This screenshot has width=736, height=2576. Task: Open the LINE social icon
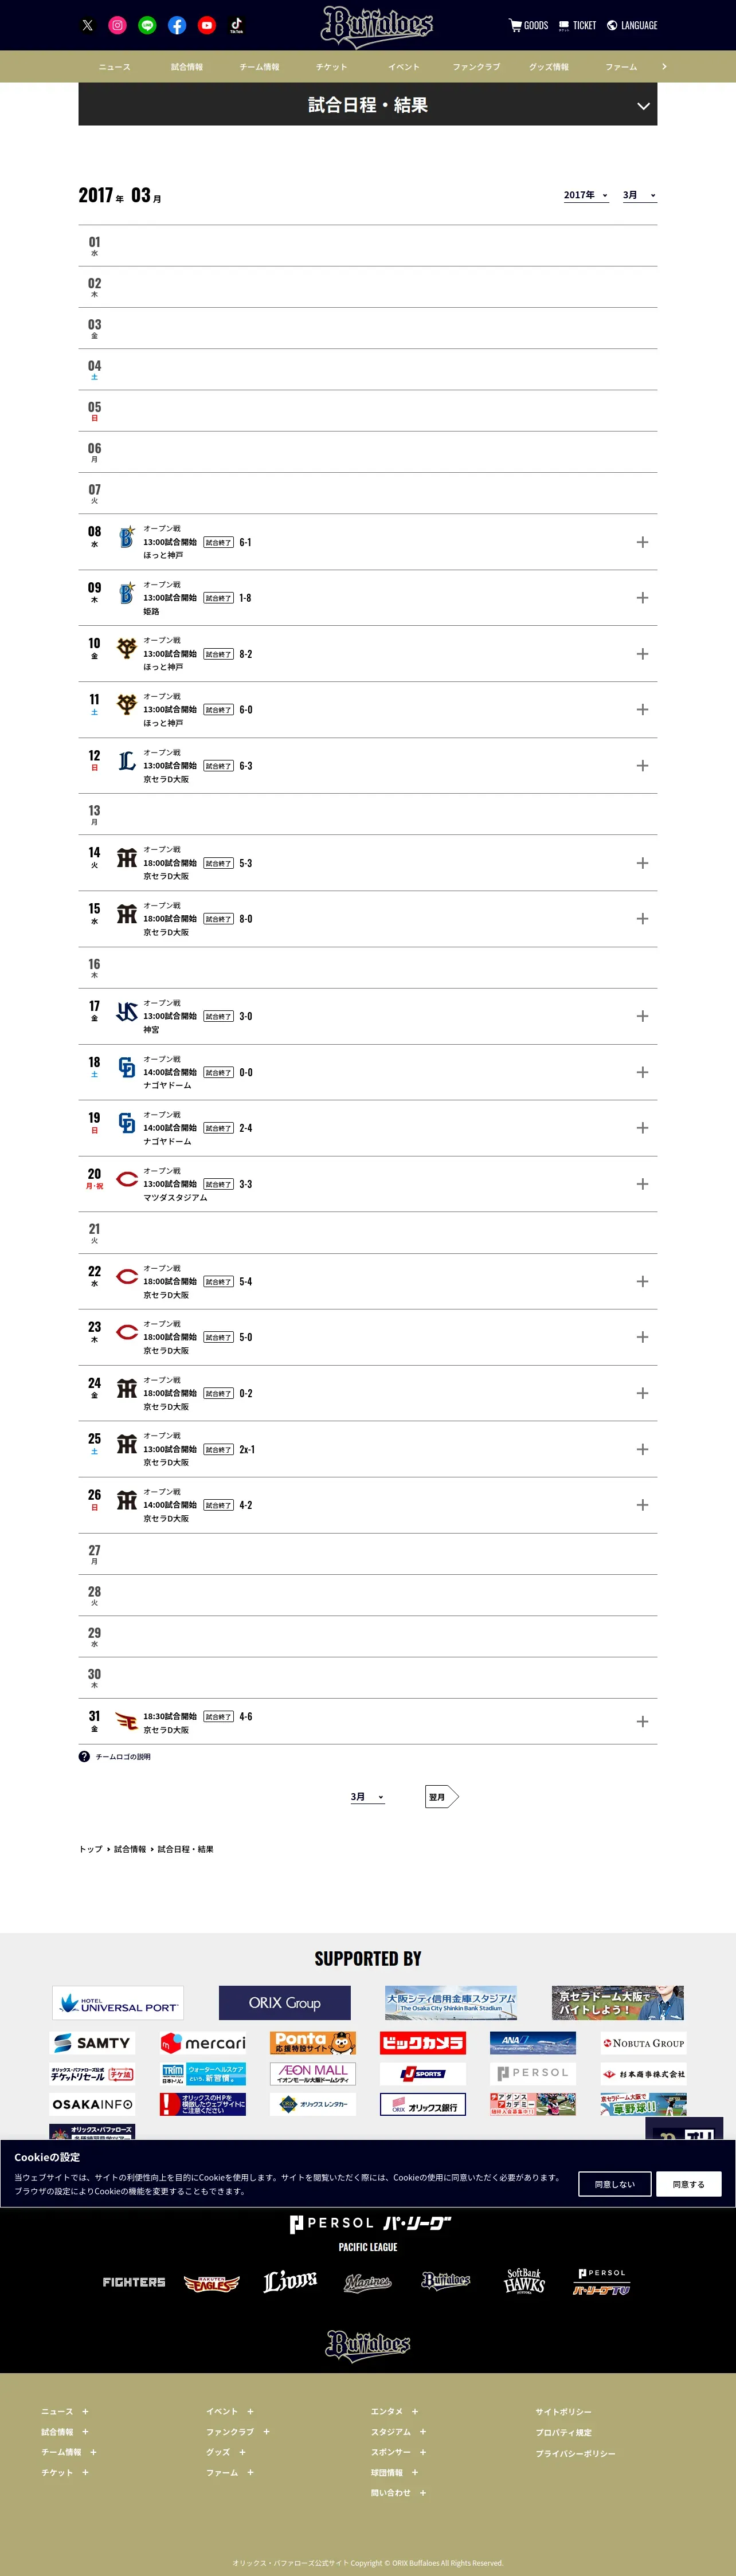tap(147, 26)
